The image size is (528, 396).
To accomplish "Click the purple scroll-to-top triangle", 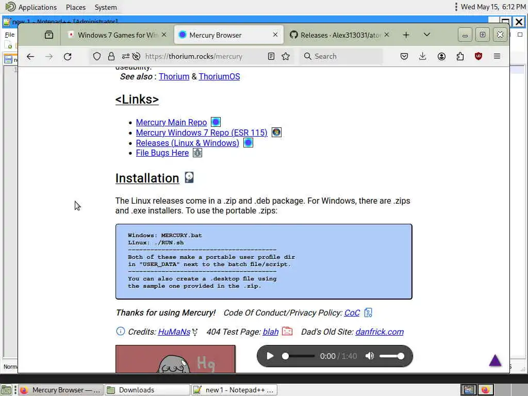I will pos(495,360).
